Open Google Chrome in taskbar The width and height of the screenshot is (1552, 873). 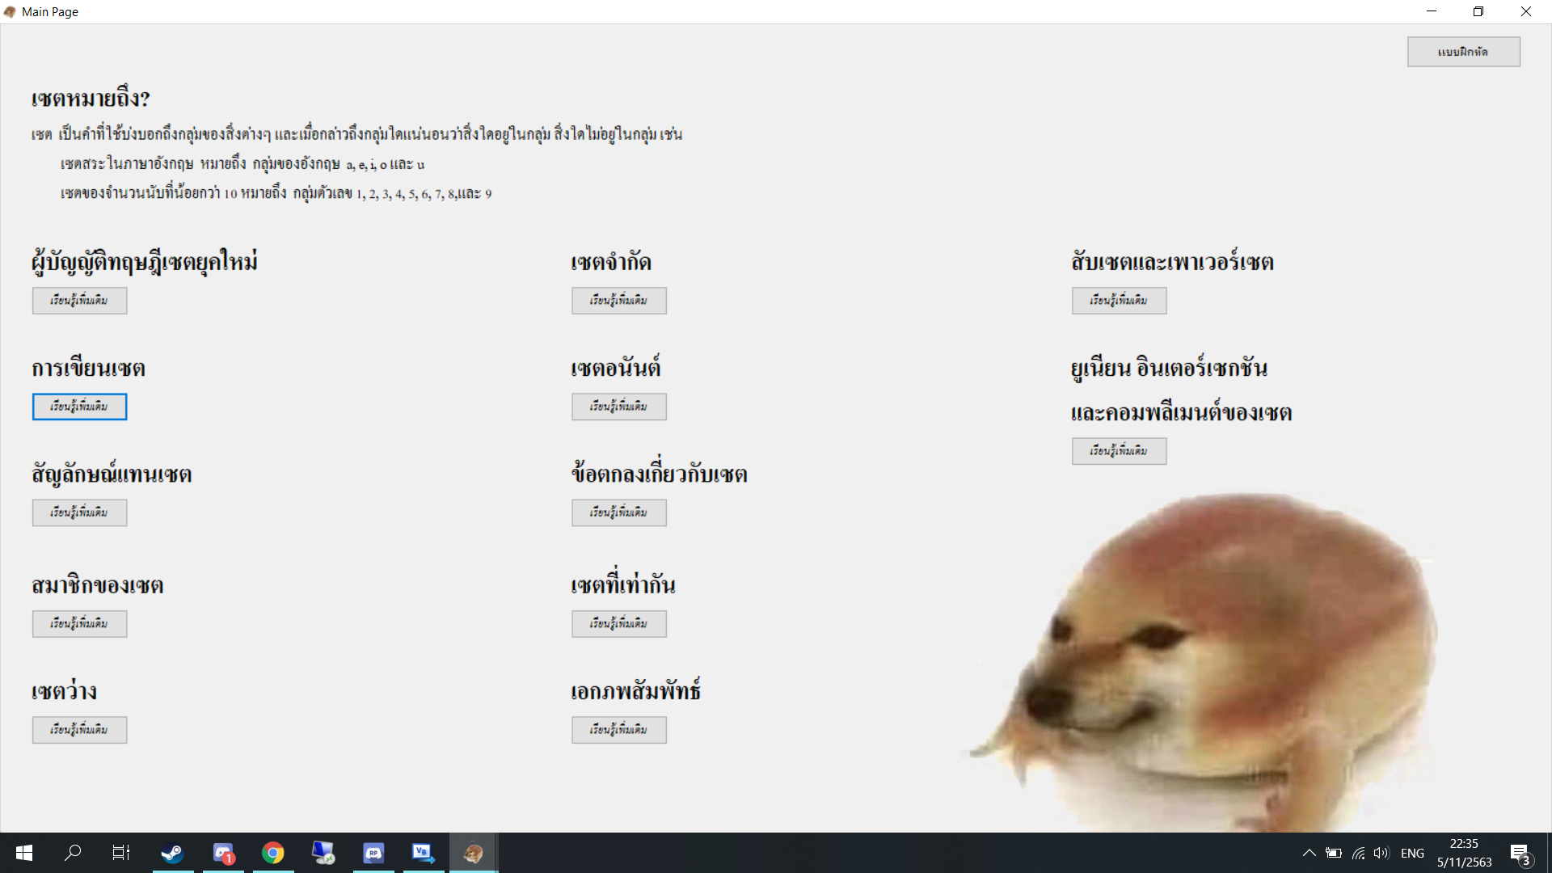[273, 853]
